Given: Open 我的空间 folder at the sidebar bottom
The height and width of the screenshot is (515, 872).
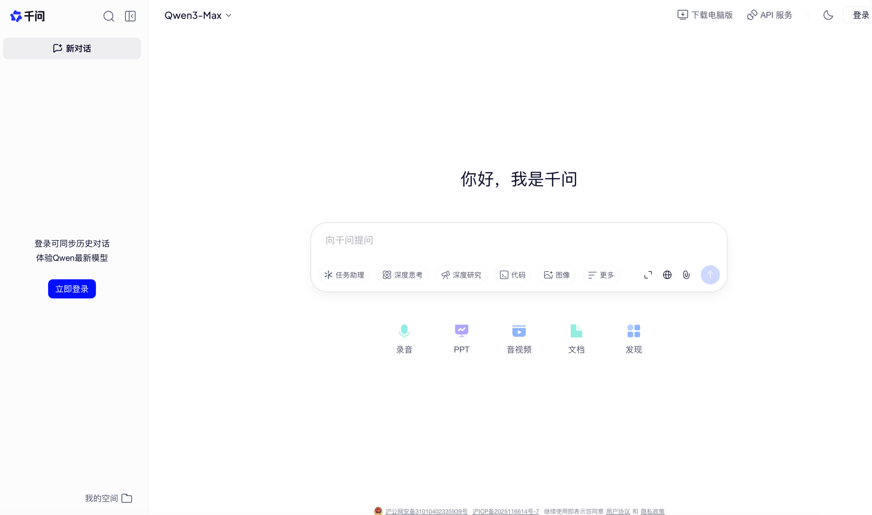Looking at the screenshot, I should 109,498.
